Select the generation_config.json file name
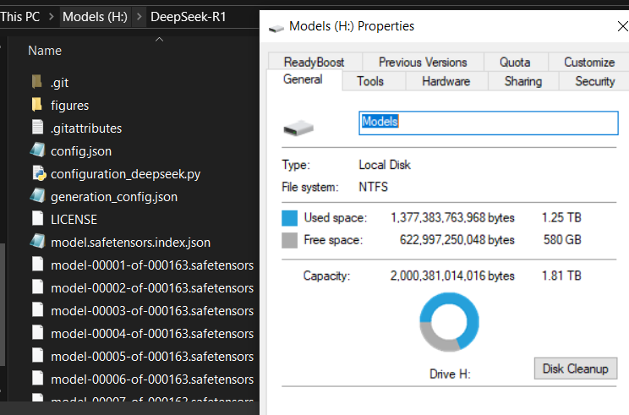This screenshot has width=629, height=415. click(x=114, y=197)
